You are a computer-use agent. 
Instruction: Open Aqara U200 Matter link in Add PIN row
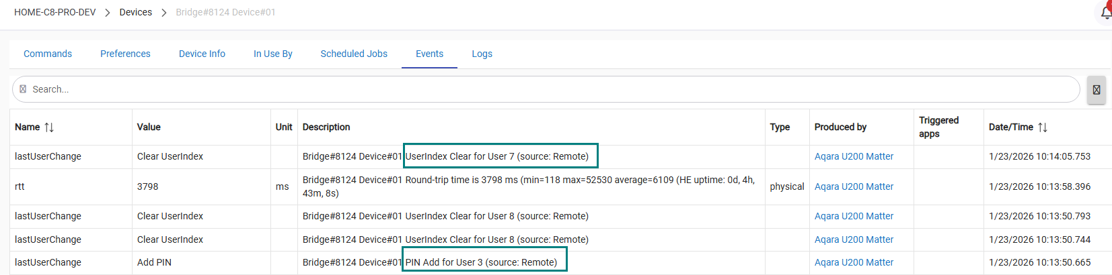pyautogui.click(x=854, y=262)
